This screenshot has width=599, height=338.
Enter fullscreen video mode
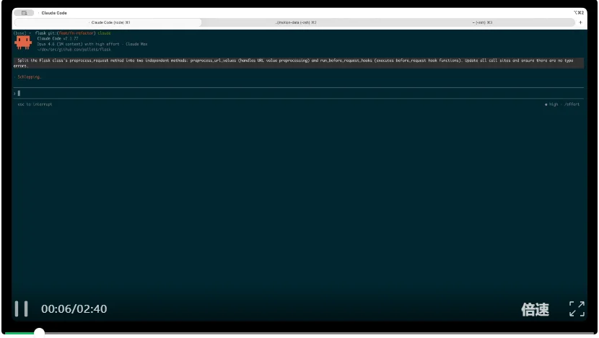coord(577,309)
